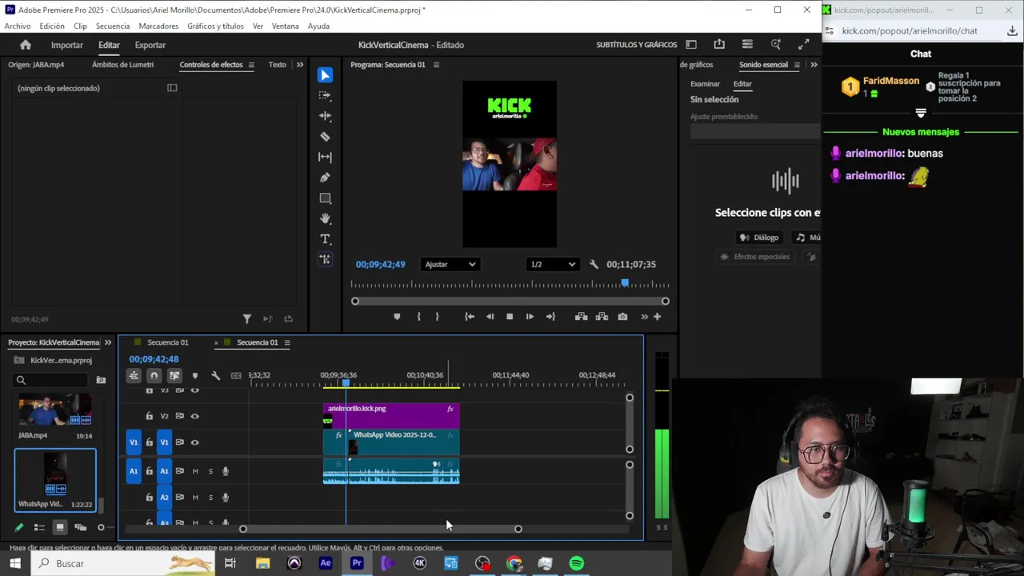This screenshot has width=1024, height=576.
Task: Choose the Hand tool
Action: point(325,218)
